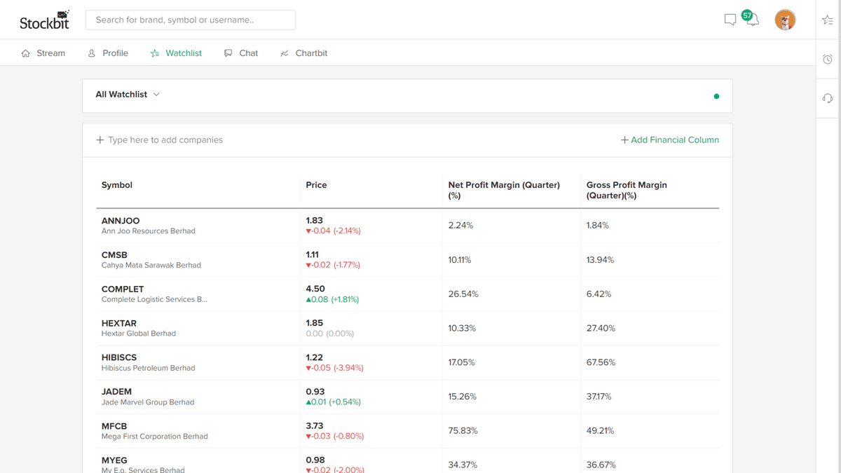The image size is (841, 473).
Task: Open the HIBISCS stock row
Action: click(119, 357)
